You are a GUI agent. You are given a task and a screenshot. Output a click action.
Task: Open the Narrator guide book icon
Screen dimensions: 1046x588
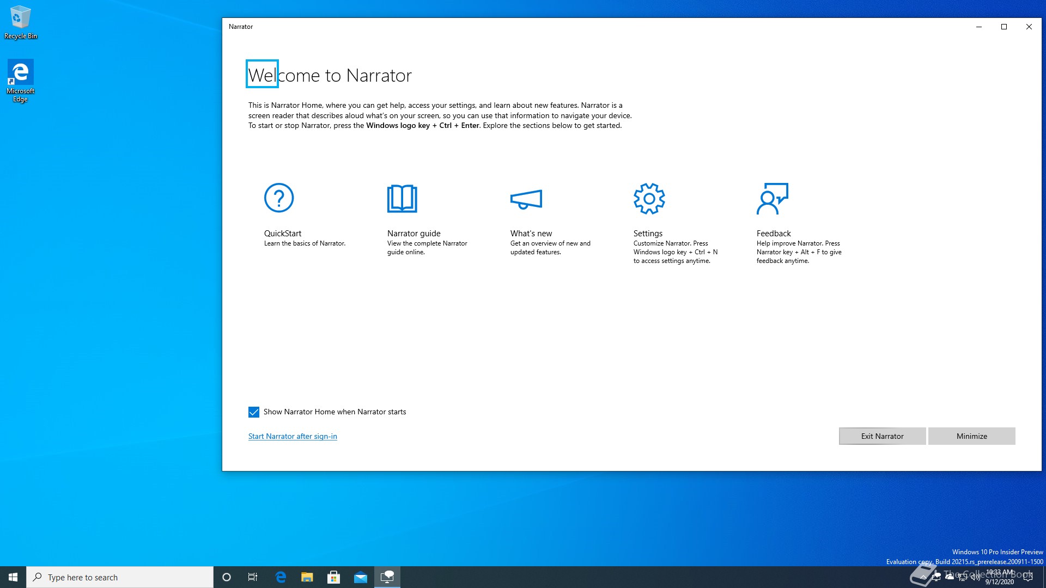[x=402, y=198]
